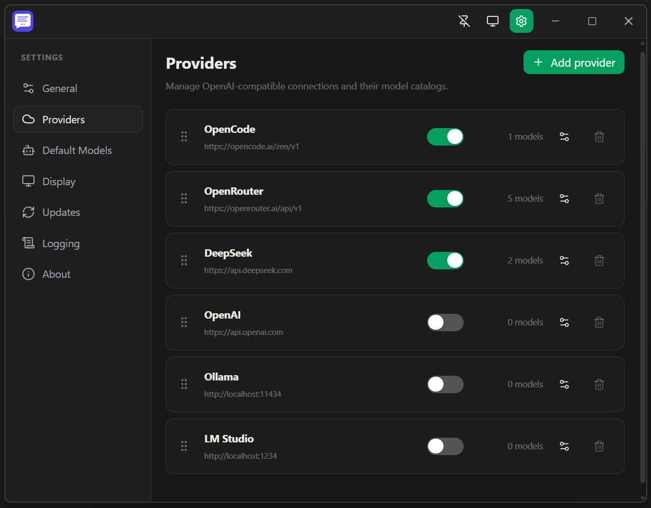The height and width of the screenshot is (508, 651).
Task: Open the General settings section
Action: coord(78,88)
